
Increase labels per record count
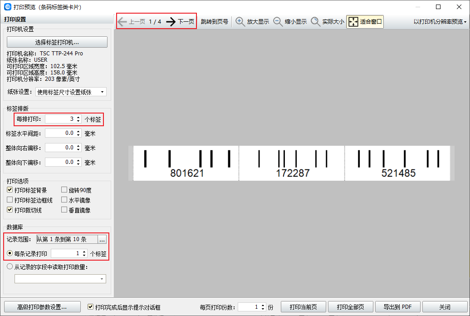(x=84, y=252)
